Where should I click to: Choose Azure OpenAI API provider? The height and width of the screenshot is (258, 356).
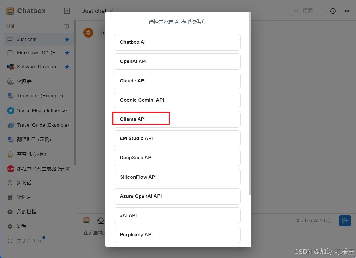pyautogui.click(x=177, y=196)
